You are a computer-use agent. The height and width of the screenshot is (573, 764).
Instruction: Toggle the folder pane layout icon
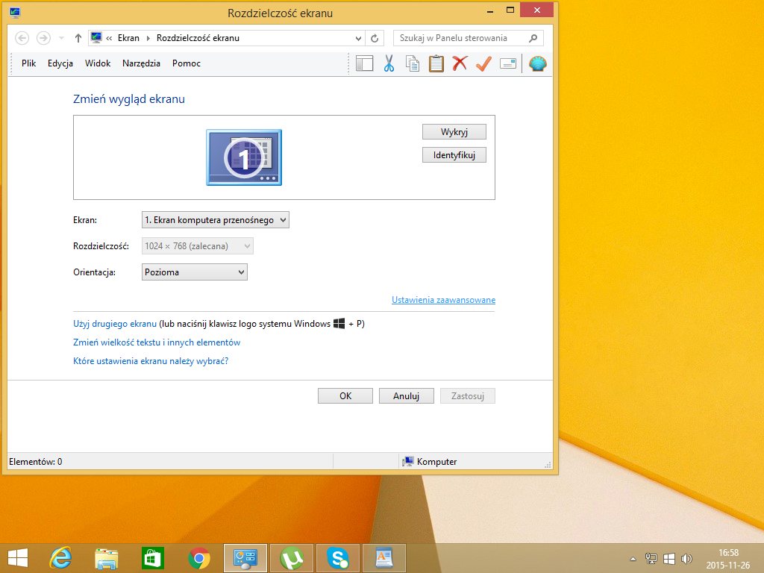(x=364, y=63)
